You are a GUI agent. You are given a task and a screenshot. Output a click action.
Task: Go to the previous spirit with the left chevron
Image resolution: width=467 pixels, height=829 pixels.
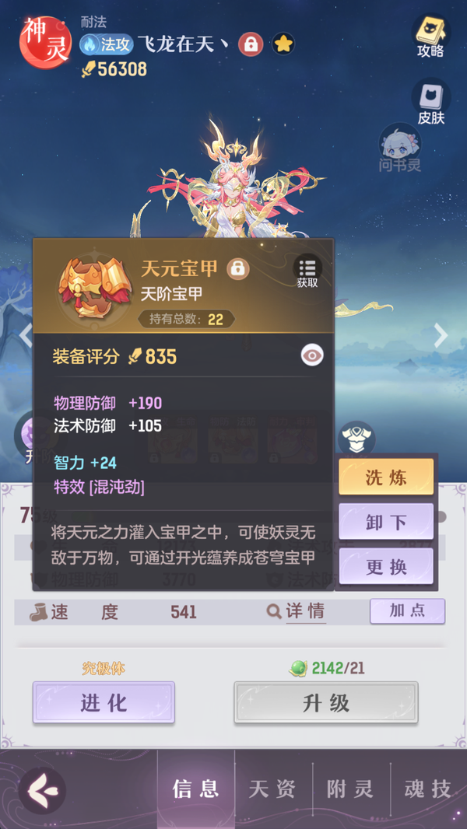[x=26, y=334]
